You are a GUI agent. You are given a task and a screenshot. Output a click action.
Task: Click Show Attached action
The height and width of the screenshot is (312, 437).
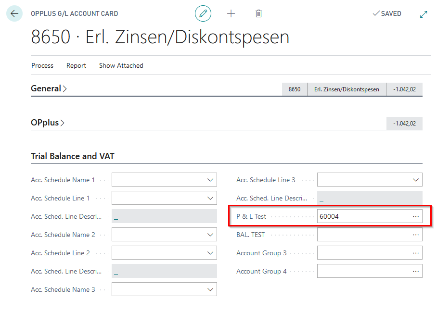point(121,65)
